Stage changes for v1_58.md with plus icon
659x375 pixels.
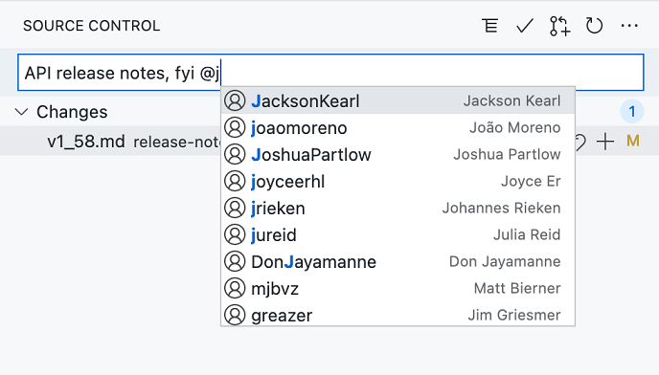(x=605, y=142)
